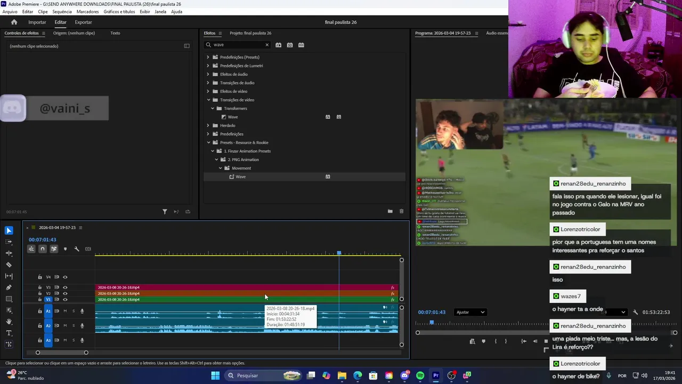682x384 pixels.
Task: Open Program monitor settings wrench
Action: pyautogui.click(x=635, y=312)
